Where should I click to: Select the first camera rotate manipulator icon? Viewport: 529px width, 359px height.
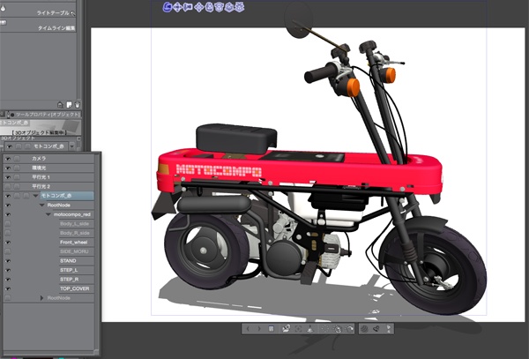click(168, 7)
